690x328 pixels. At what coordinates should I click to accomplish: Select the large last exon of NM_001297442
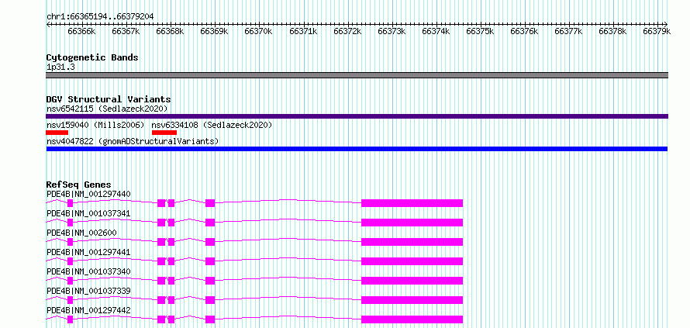(412, 319)
